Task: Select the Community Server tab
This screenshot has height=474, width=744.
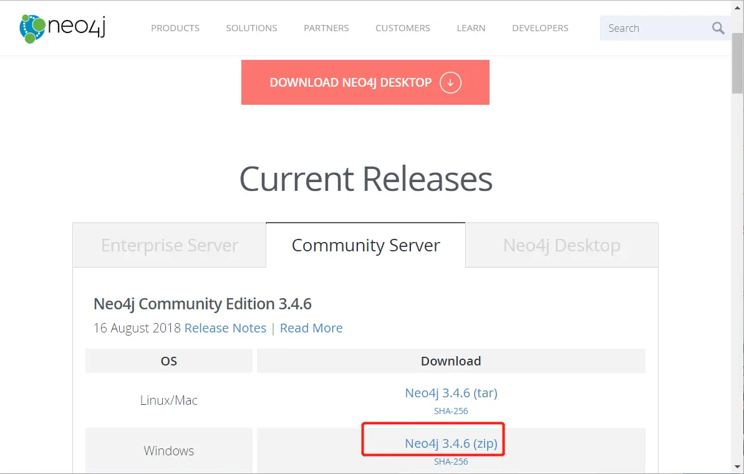Action: tap(365, 245)
